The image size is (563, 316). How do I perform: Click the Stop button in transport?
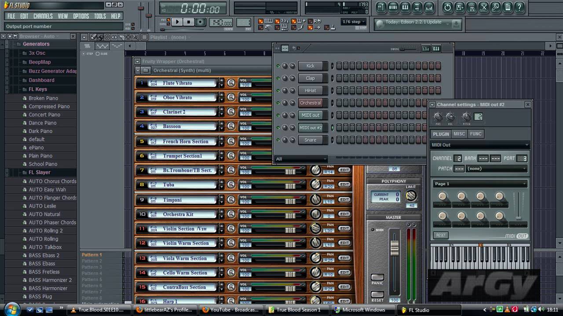tap(189, 22)
